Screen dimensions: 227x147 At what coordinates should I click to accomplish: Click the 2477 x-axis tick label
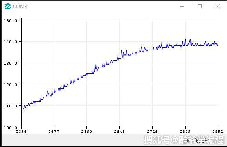pyautogui.click(x=54, y=131)
